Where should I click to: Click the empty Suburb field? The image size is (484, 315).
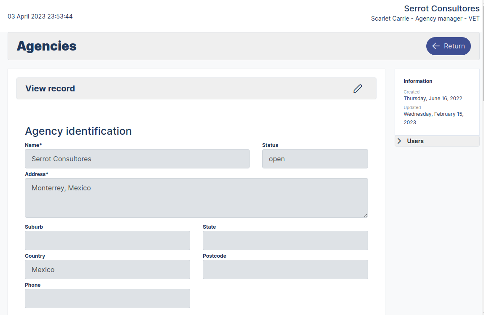(108, 240)
